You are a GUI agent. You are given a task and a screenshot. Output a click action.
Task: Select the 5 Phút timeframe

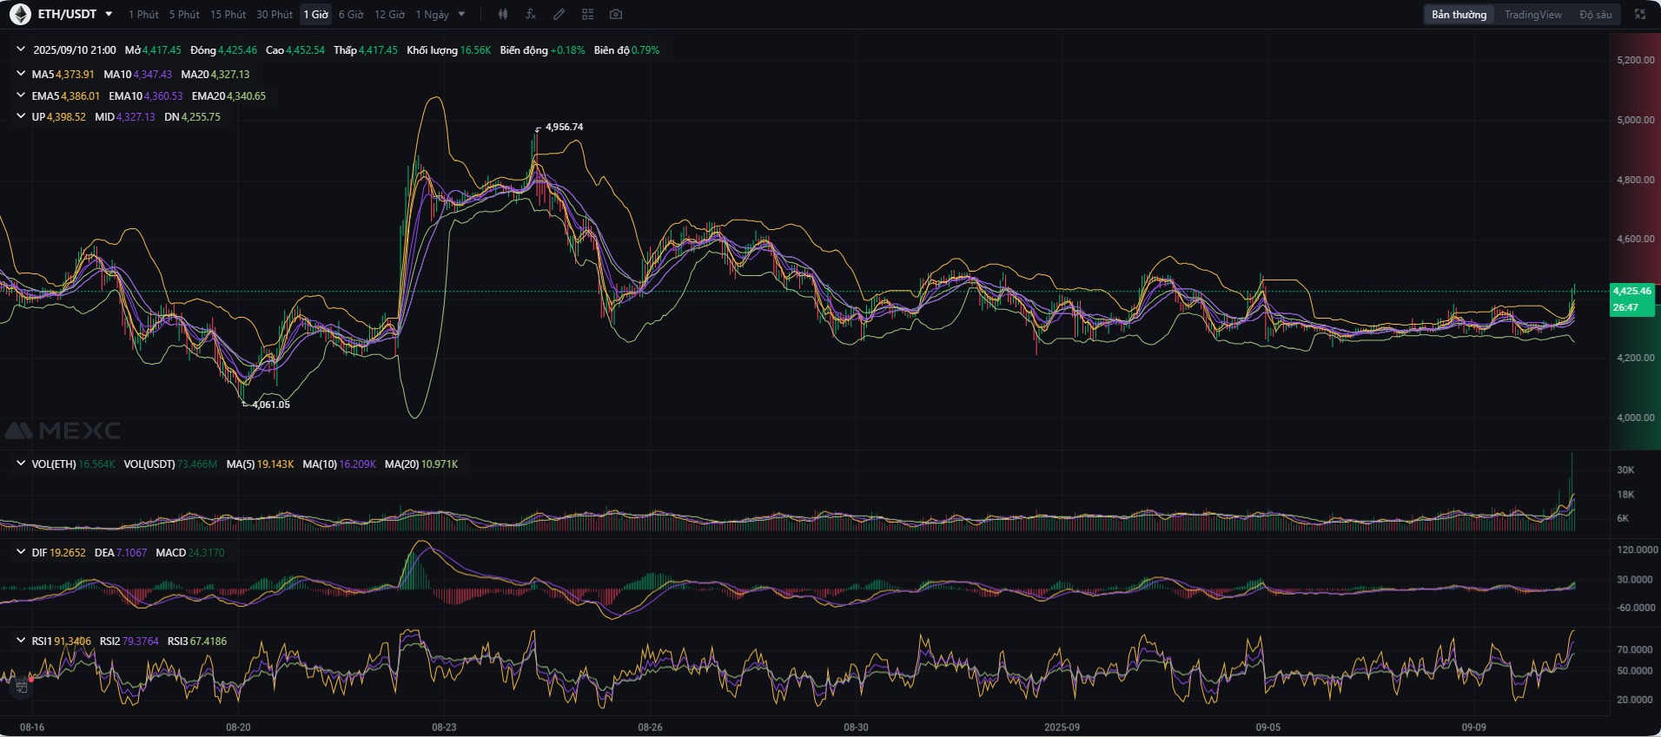click(x=184, y=15)
